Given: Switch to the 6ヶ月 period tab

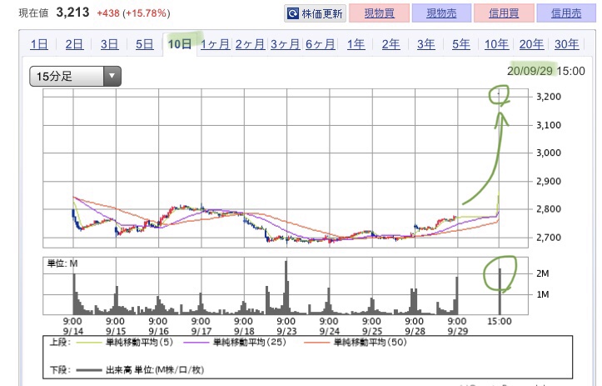Looking at the screenshot, I should click(x=320, y=45).
